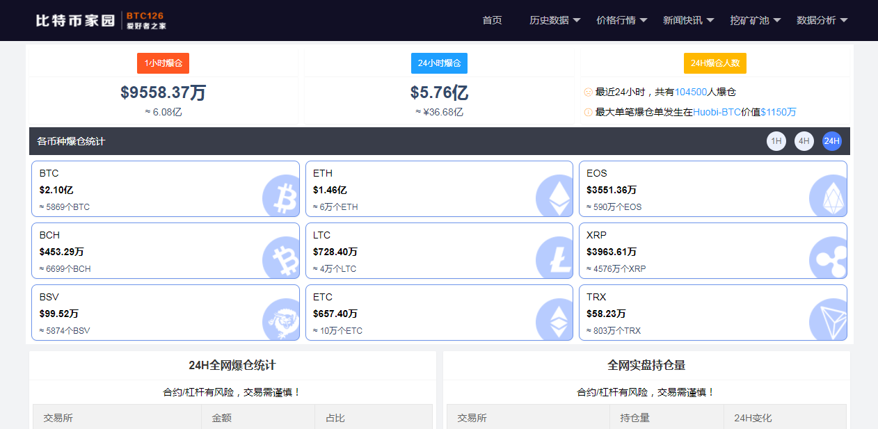Screen dimensions: 878x429
Task: Open the BSV liquidation card
Action: click(x=166, y=313)
